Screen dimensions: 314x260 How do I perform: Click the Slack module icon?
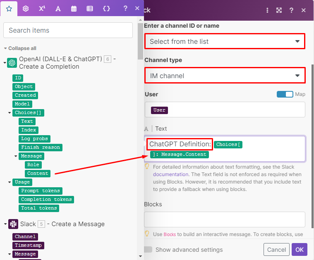pyautogui.click(x=13, y=224)
